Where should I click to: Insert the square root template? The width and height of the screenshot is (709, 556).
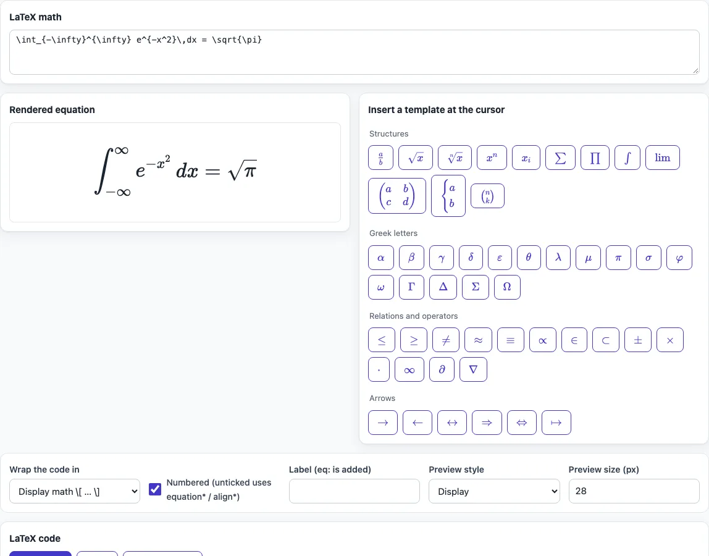(x=415, y=158)
